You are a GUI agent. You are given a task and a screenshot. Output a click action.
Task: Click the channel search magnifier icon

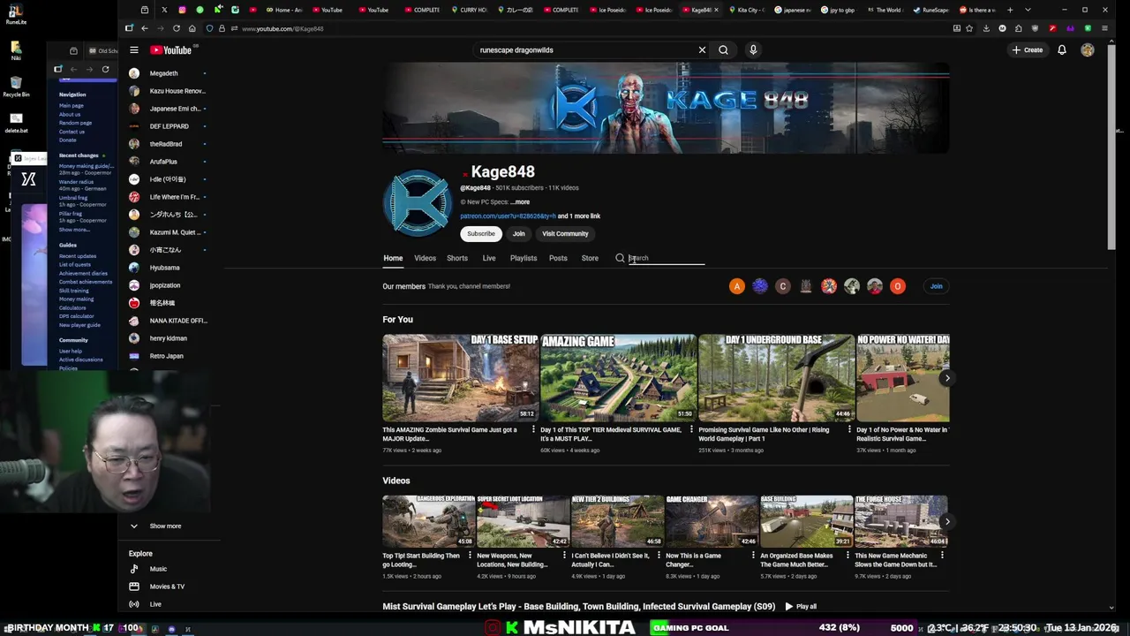(x=620, y=258)
